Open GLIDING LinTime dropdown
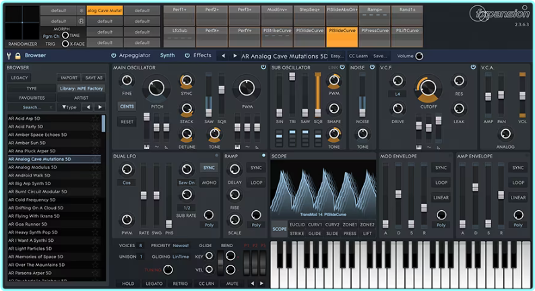 point(181,257)
